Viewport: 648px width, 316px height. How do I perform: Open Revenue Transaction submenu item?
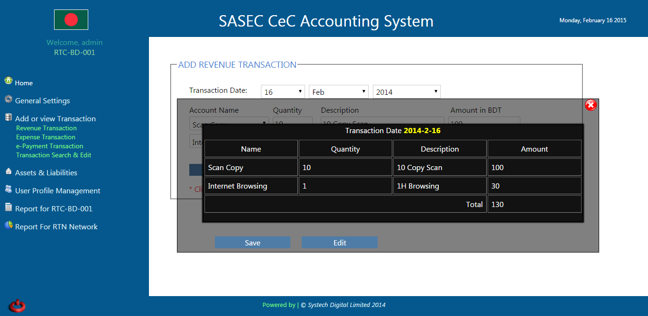(x=46, y=128)
